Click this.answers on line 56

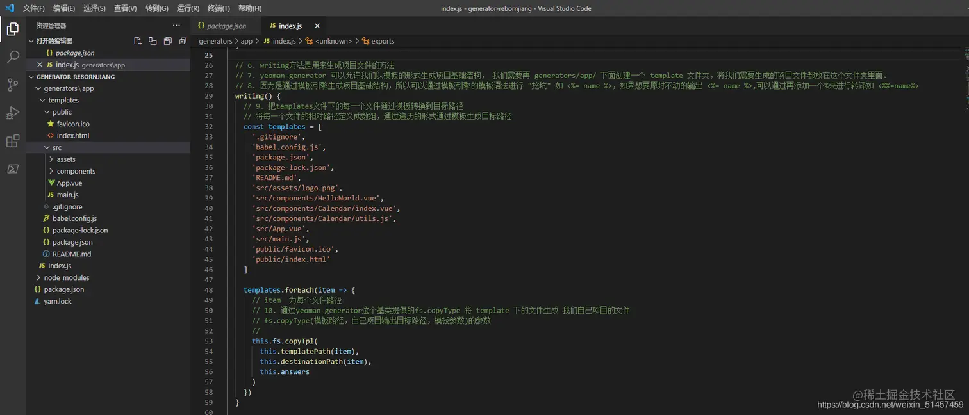285,371
